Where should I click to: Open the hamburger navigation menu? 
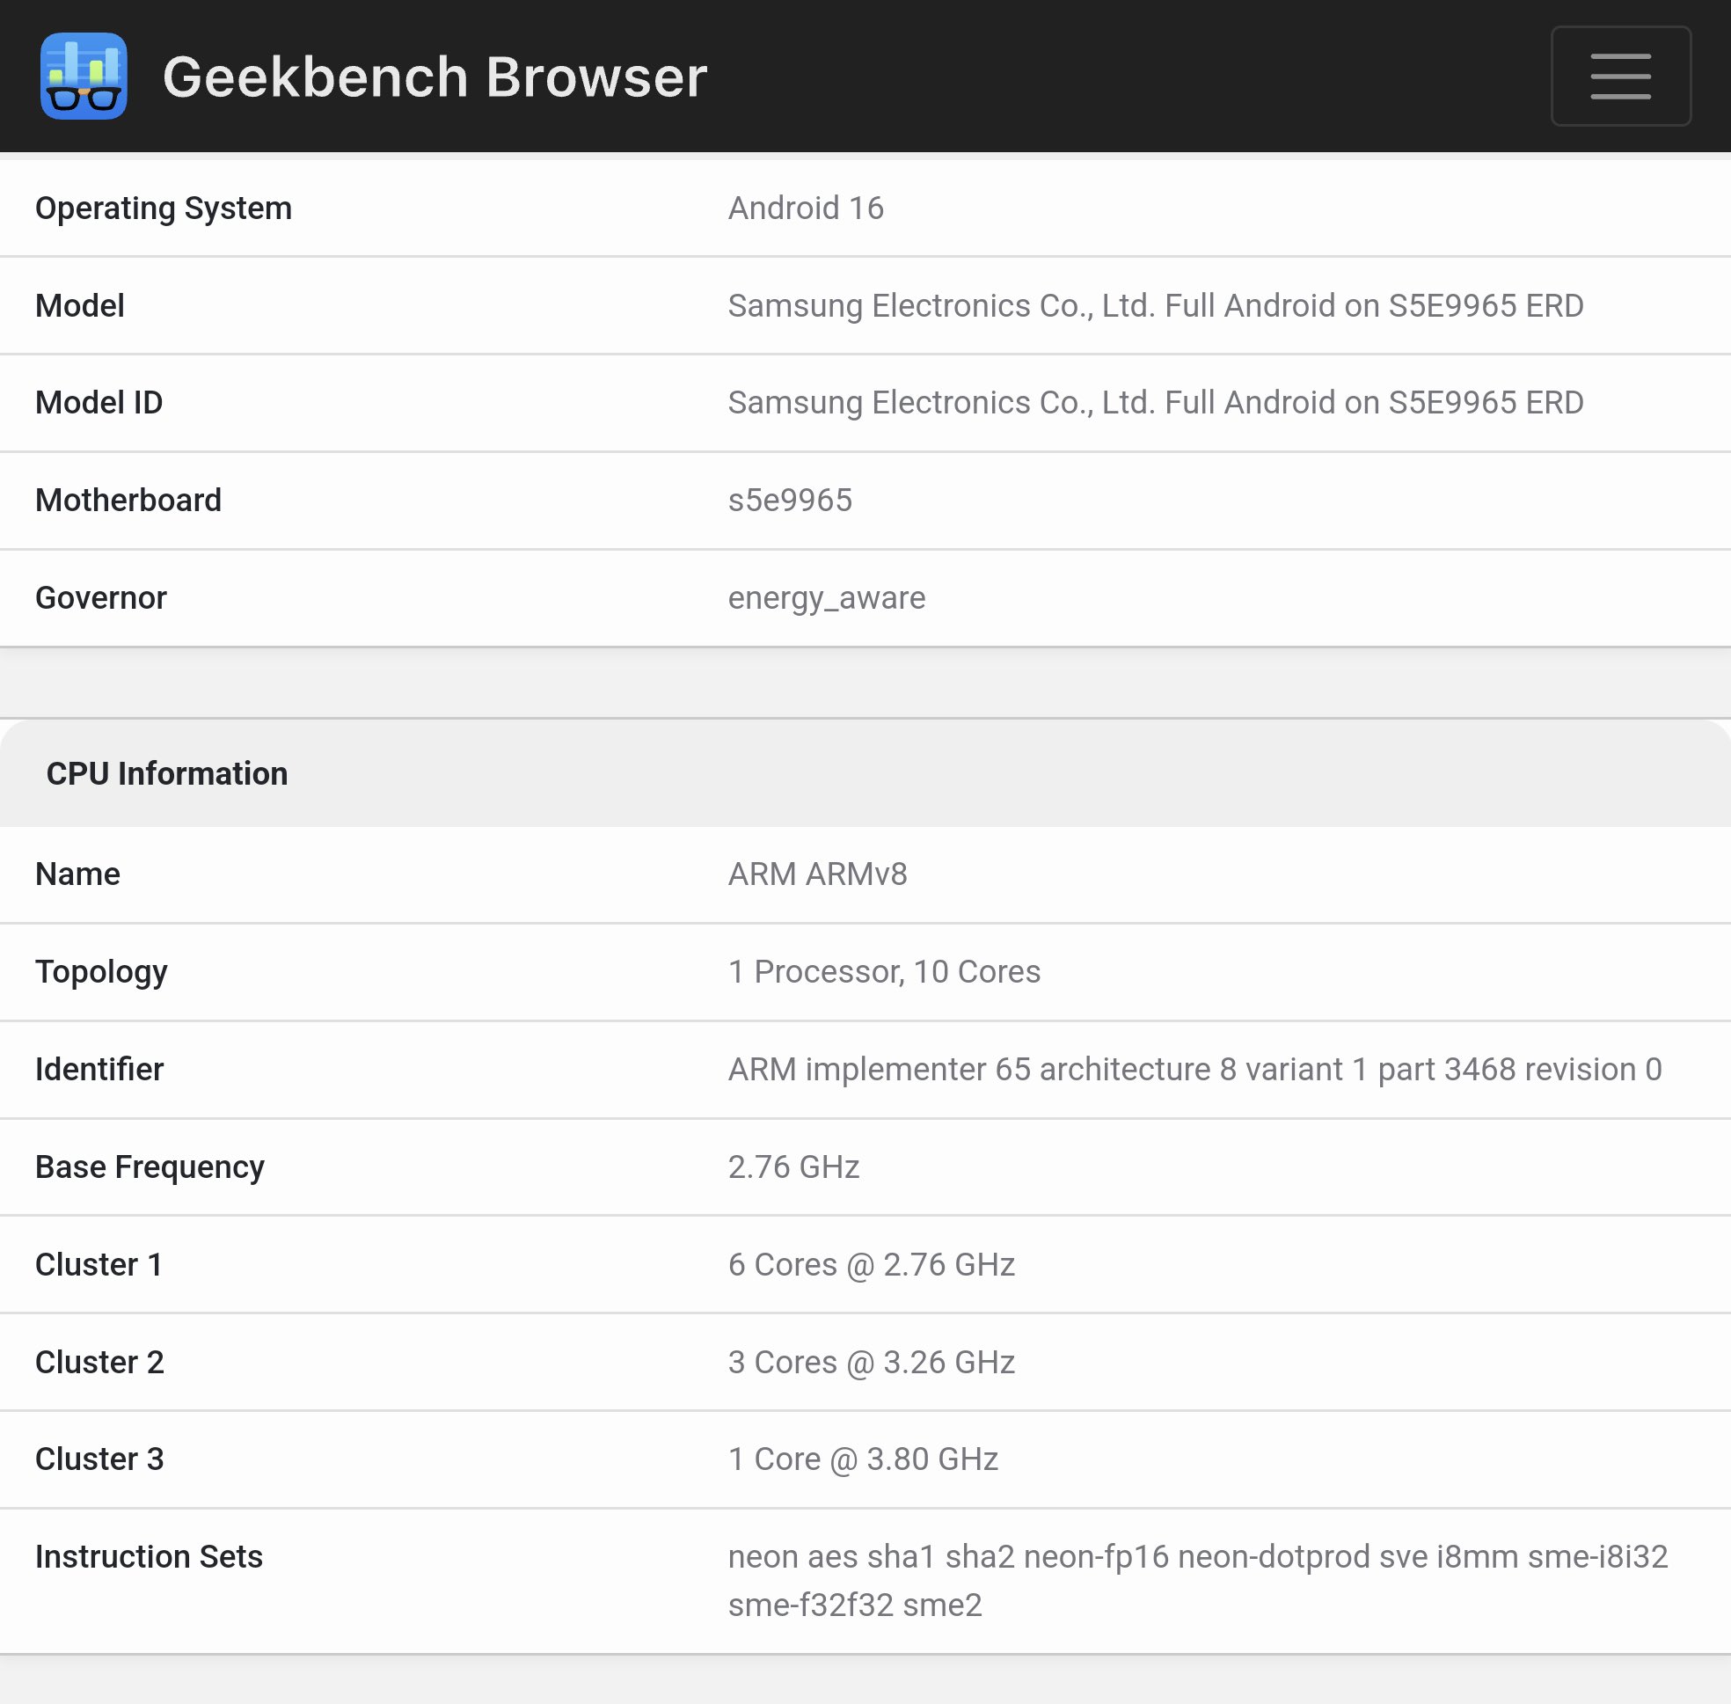click(x=1620, y=76)
